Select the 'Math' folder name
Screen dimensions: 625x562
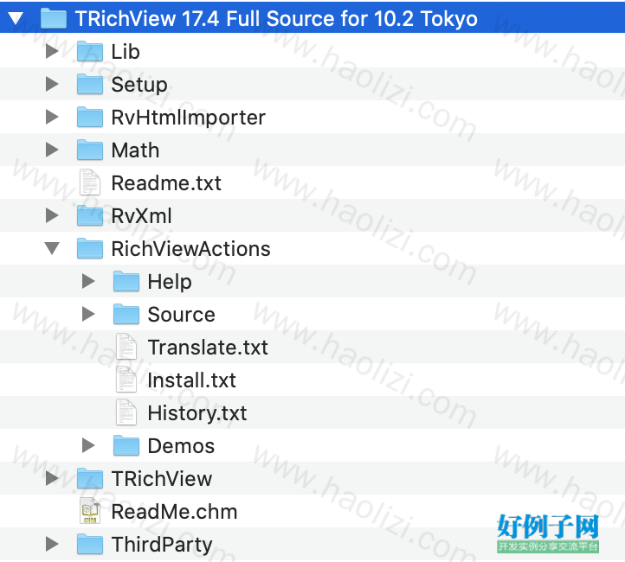[135, 150]
